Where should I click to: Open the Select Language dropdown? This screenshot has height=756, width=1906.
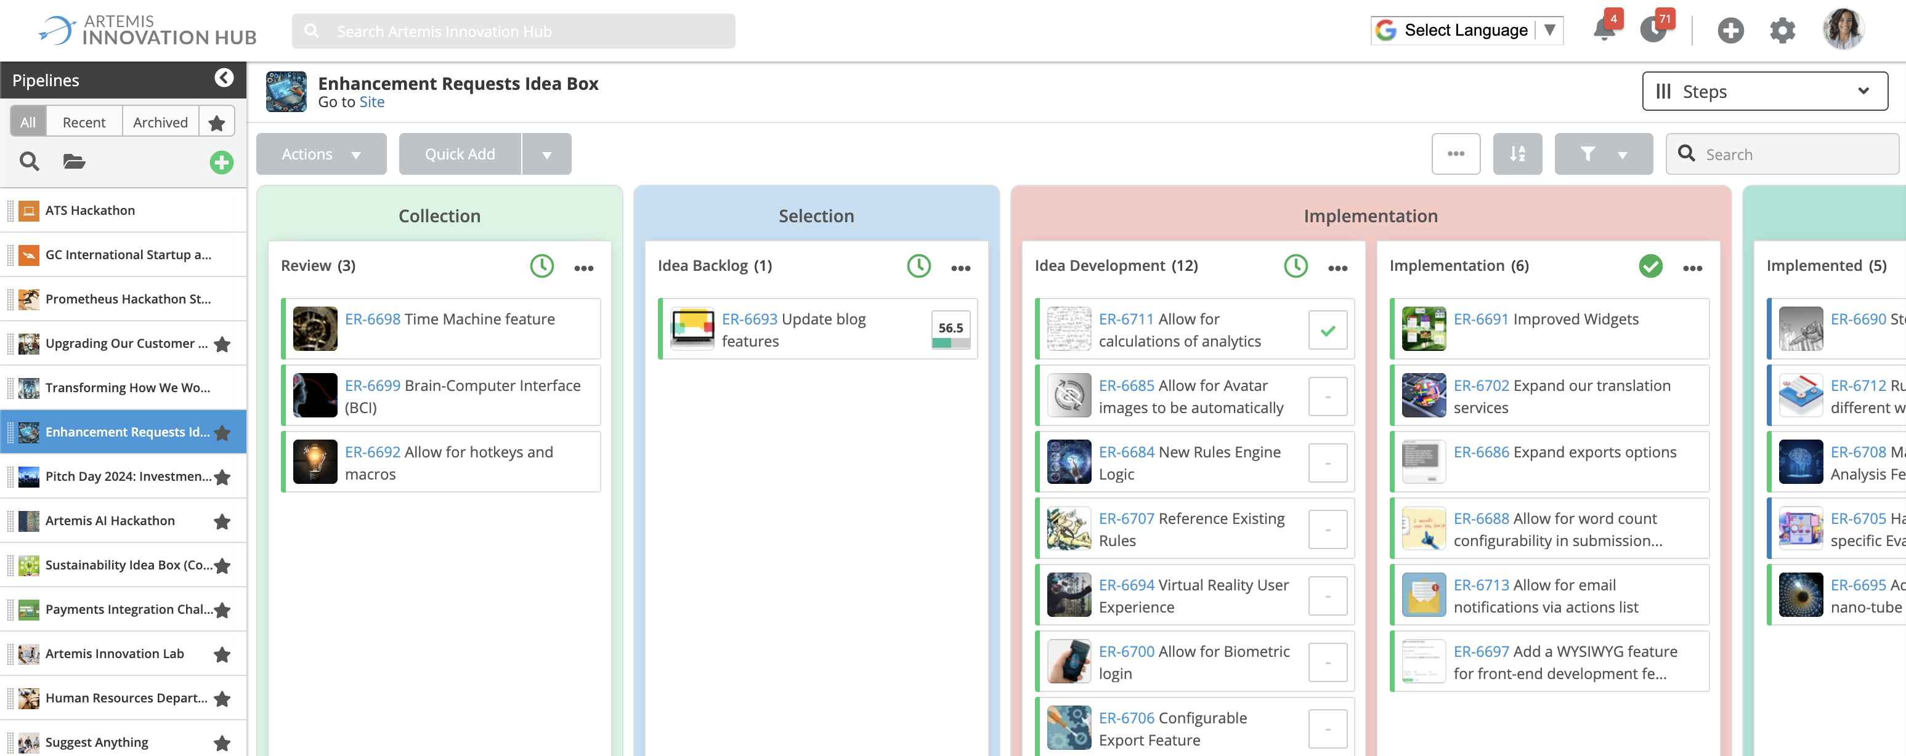pos(1467,30)
